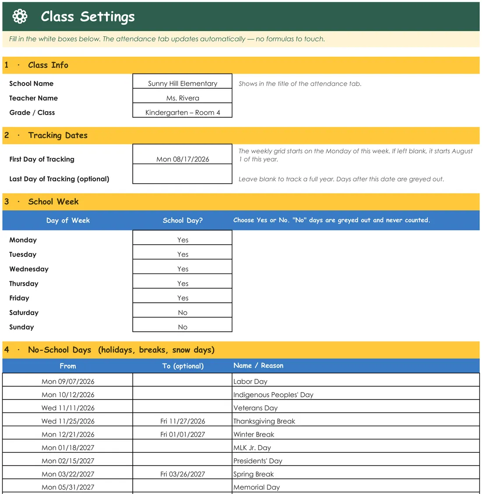
Task: Select the empty To cell for MLK Jr. Day
Action: (x=182, y=446)
